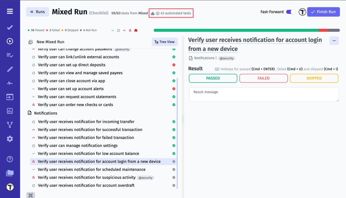
Task: Open the Analytics pulse icon in sidebar
Action: coord(10,83)
